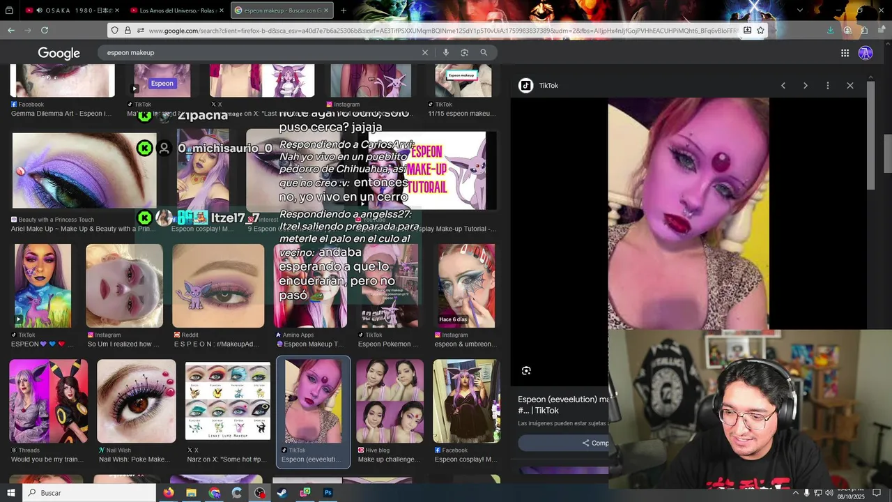The image size is (892, 502).
Task: Open the Instagram espeon & umbreon thumbnail
Action: pos(466,286)
